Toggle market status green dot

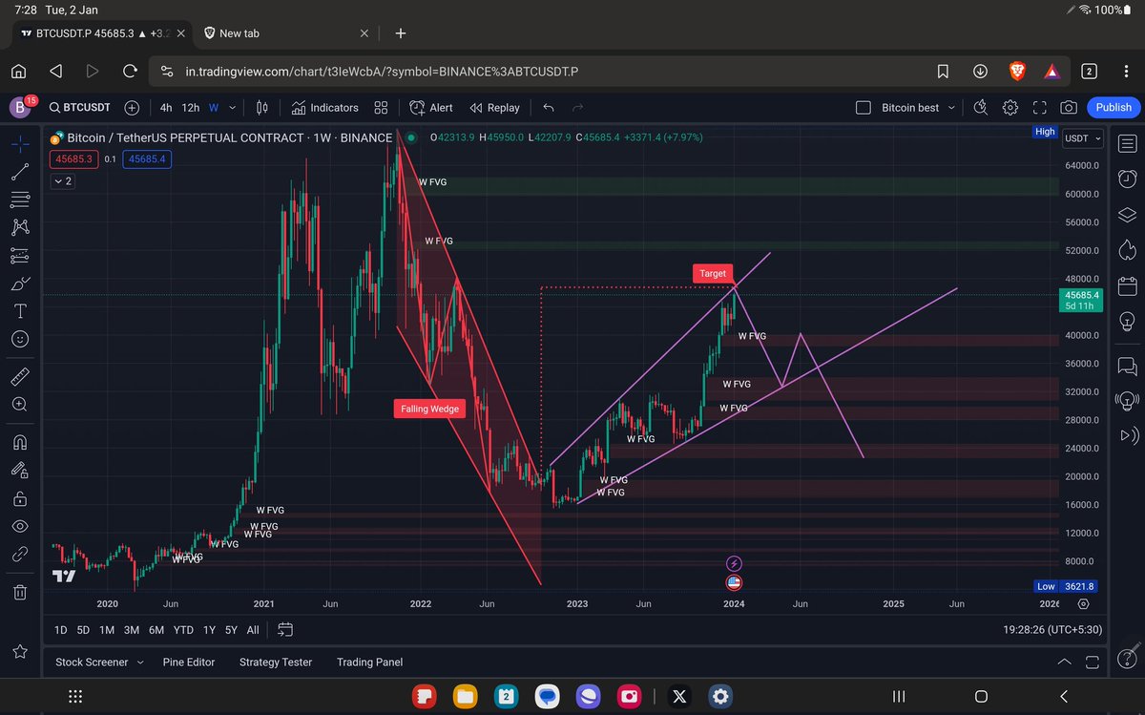[410, 137]
